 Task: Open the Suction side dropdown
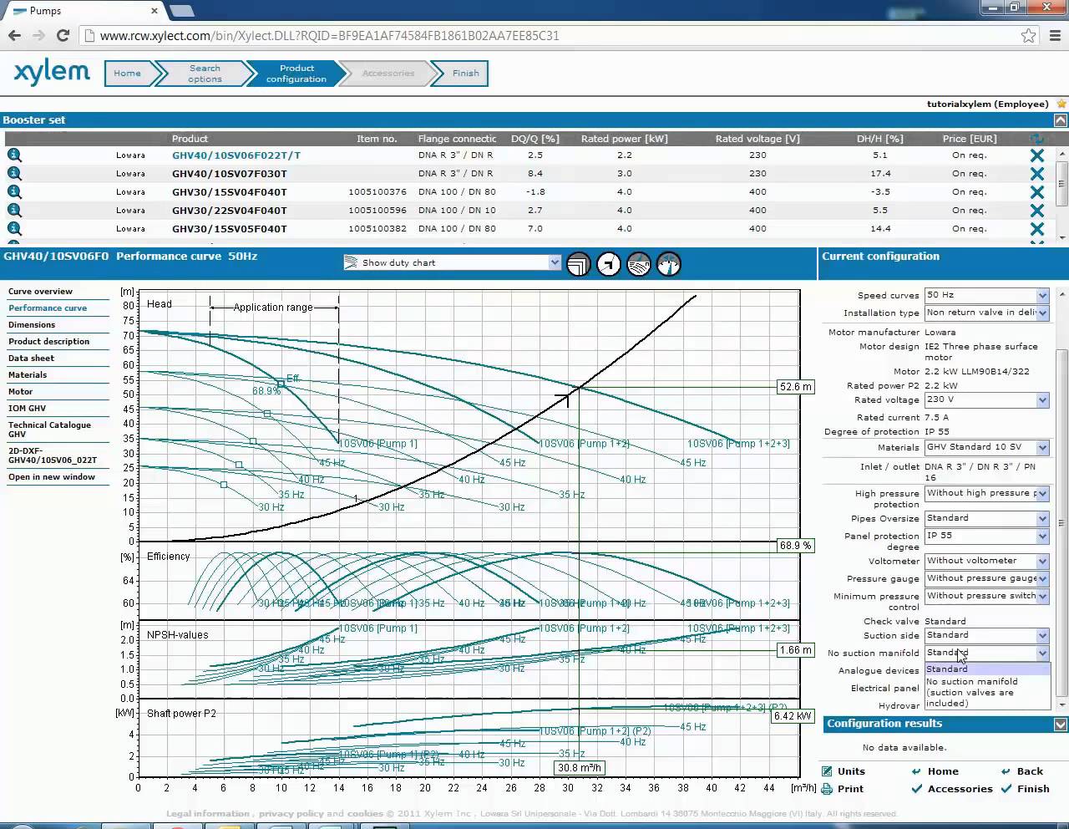[986, 635]
